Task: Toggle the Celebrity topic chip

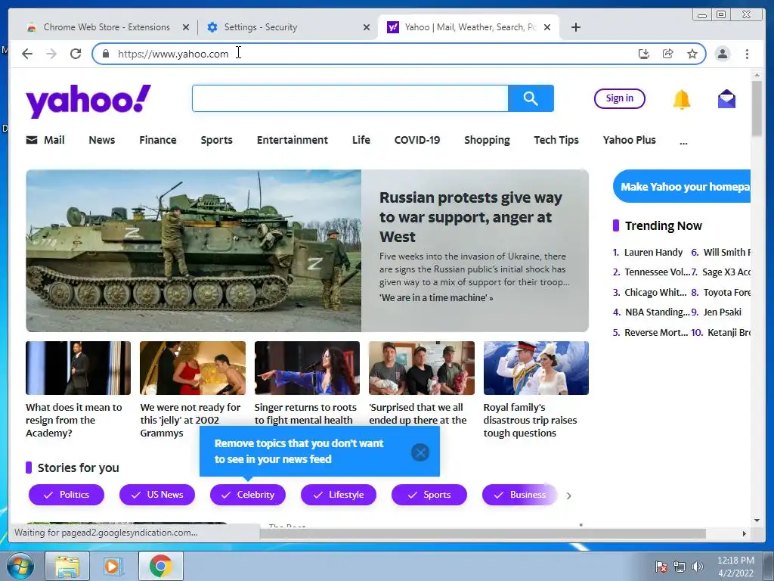Action: (248, 495)
